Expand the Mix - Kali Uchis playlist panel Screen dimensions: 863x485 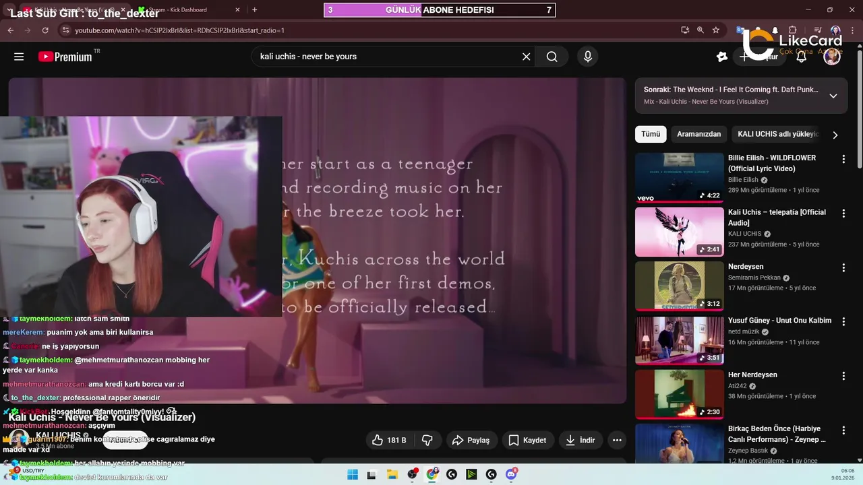[833, 96]
